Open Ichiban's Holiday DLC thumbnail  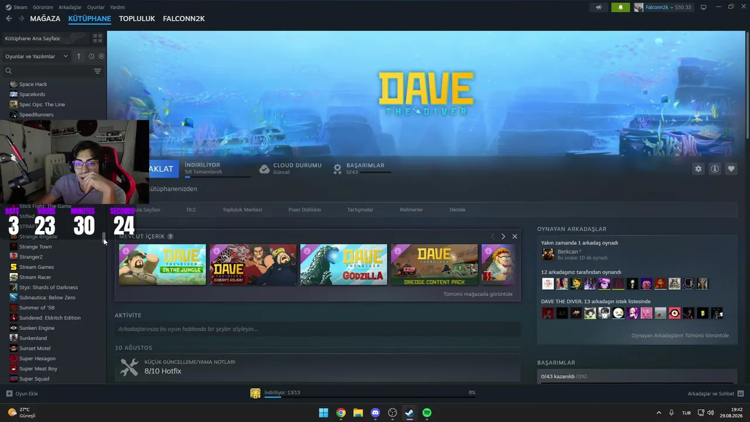tap(253, 264)
